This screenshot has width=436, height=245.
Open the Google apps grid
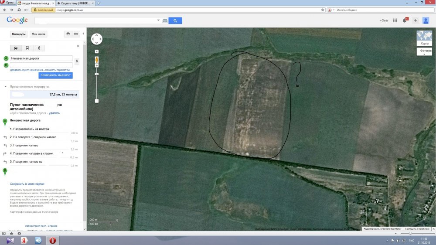click(x=395, y=20)
